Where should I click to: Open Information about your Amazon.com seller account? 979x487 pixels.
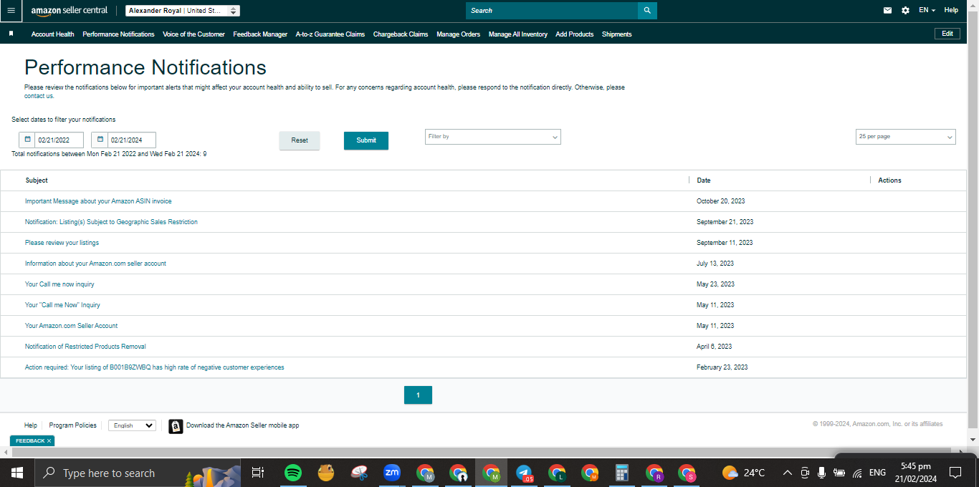click(95, 264)
